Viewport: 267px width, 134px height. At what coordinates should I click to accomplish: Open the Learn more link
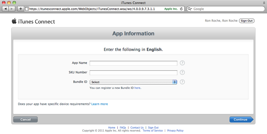point(99,104)
